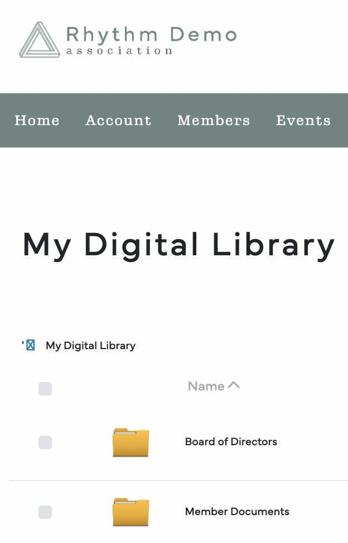Click the association subtitle under the logo
This screenshot has width=348, height=543.
[x=119, y=51]
